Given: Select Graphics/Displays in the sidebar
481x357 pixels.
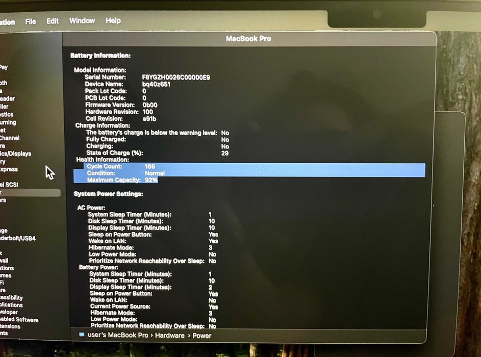Looking at the screenshot, I should (16, 154).
